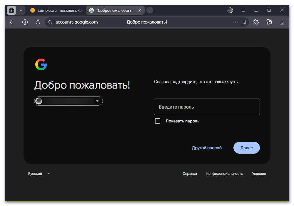Image resolution: width=294 pixels, height=206 pixels.
Task: Close the Добро пожаловать! tab
Action: (139, 10)
